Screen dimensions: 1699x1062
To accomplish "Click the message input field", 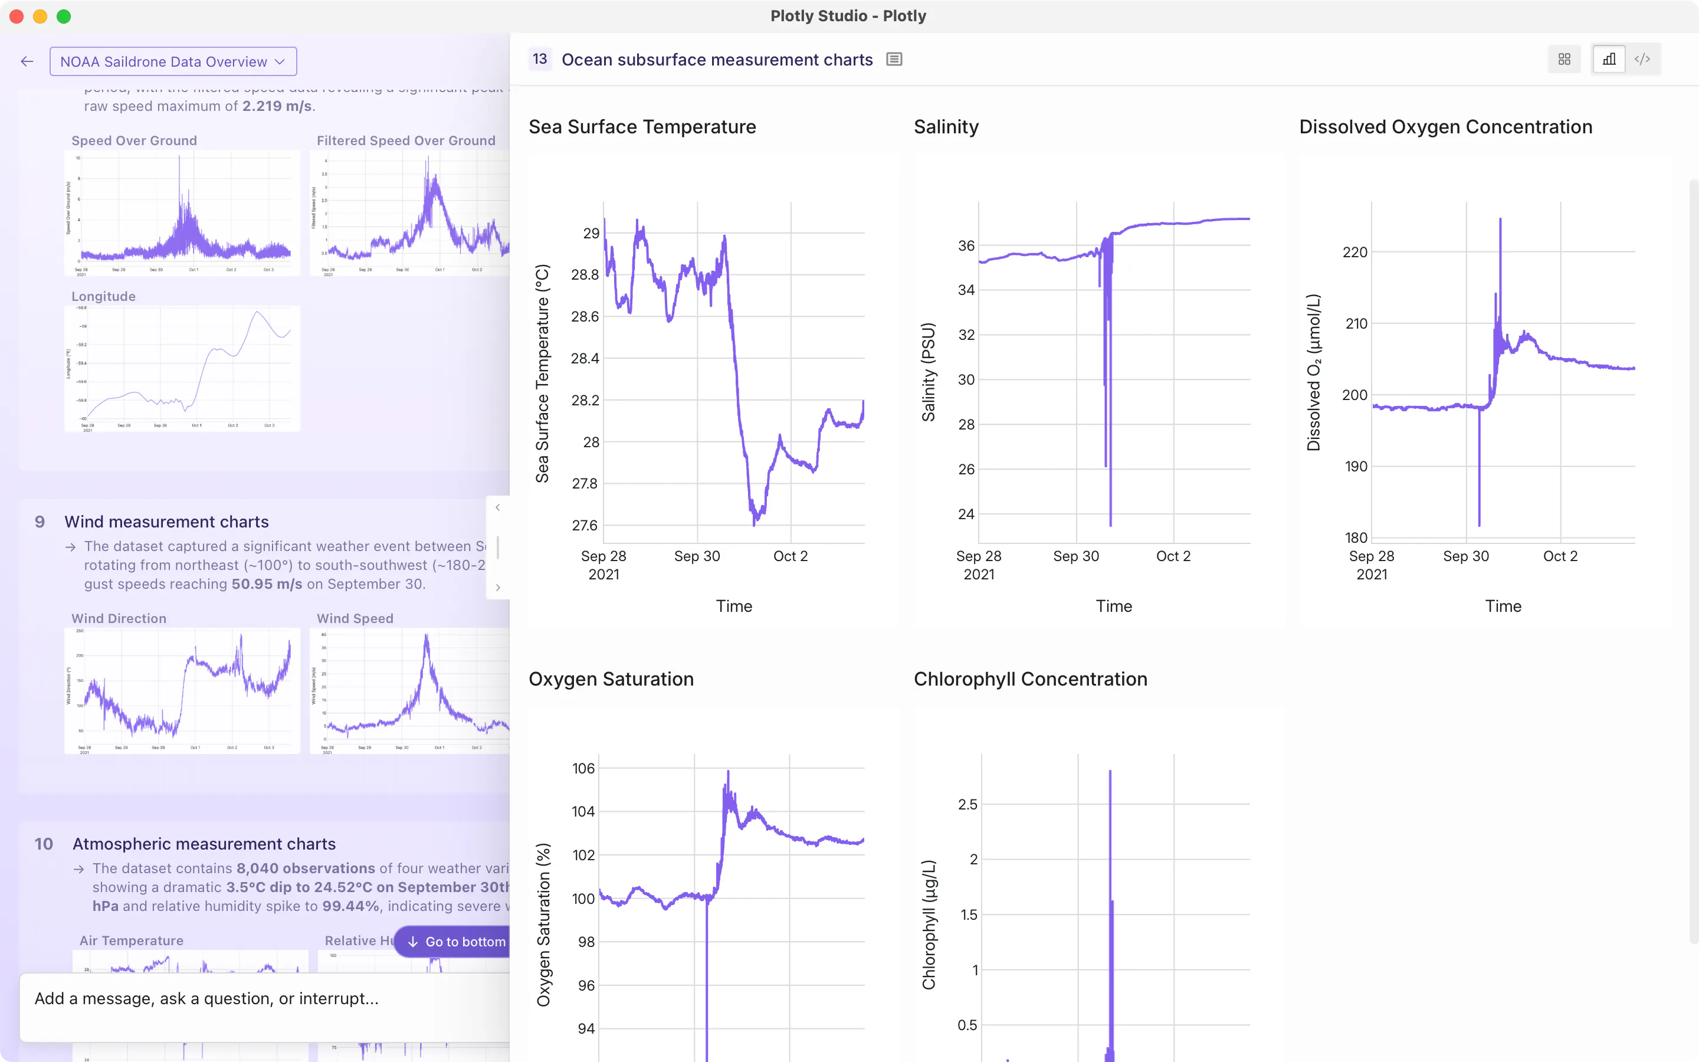I will pos(265,1006).
